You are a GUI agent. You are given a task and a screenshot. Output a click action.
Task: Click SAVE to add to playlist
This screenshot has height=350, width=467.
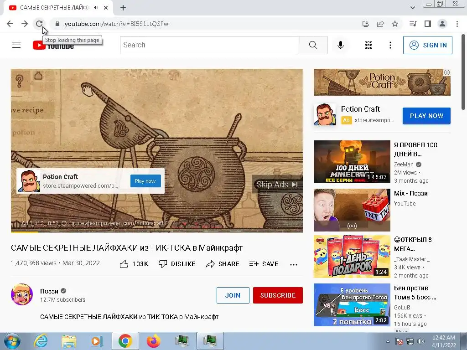(264, 264)
